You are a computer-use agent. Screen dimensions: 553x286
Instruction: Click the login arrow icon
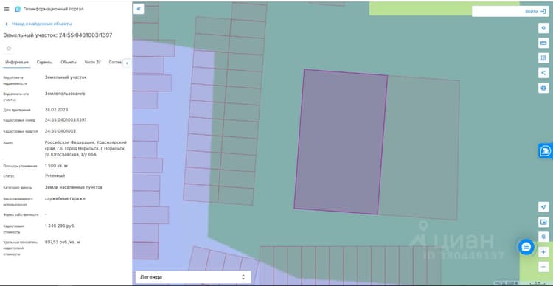tap(543, 11)
